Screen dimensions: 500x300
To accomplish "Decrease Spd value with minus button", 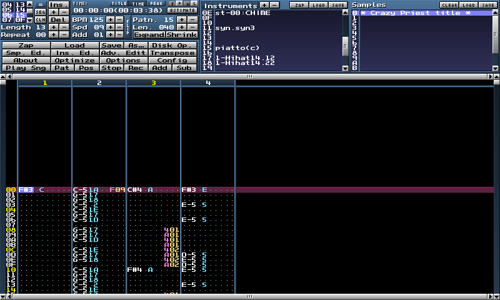I will [x=120, y=27].
